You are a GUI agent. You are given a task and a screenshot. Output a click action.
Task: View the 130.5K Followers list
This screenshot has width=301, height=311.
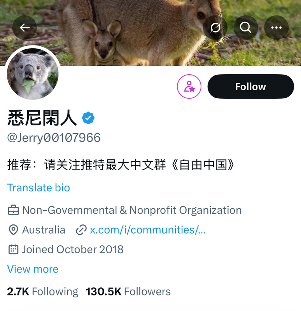[x=128, y=292]
